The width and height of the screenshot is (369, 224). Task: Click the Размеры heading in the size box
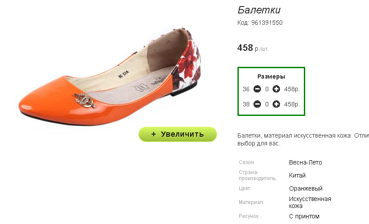[271, 76]
